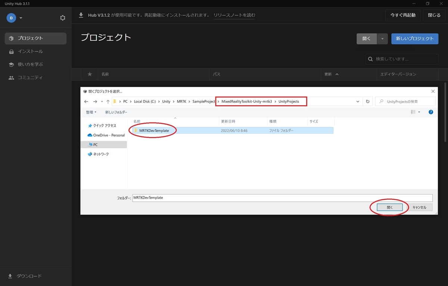Click the ファイル フォルダー type cell
This screenshot has width=448, height=286.
click(281, 131)
